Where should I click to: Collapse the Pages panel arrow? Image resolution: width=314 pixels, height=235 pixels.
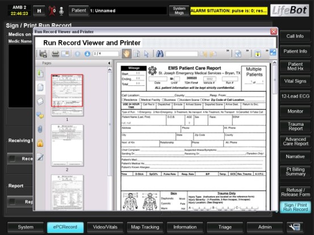pos(109,63)
